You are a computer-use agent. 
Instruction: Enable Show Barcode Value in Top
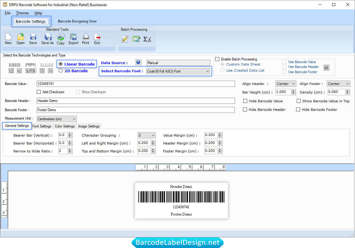click(x=299, y=101)
